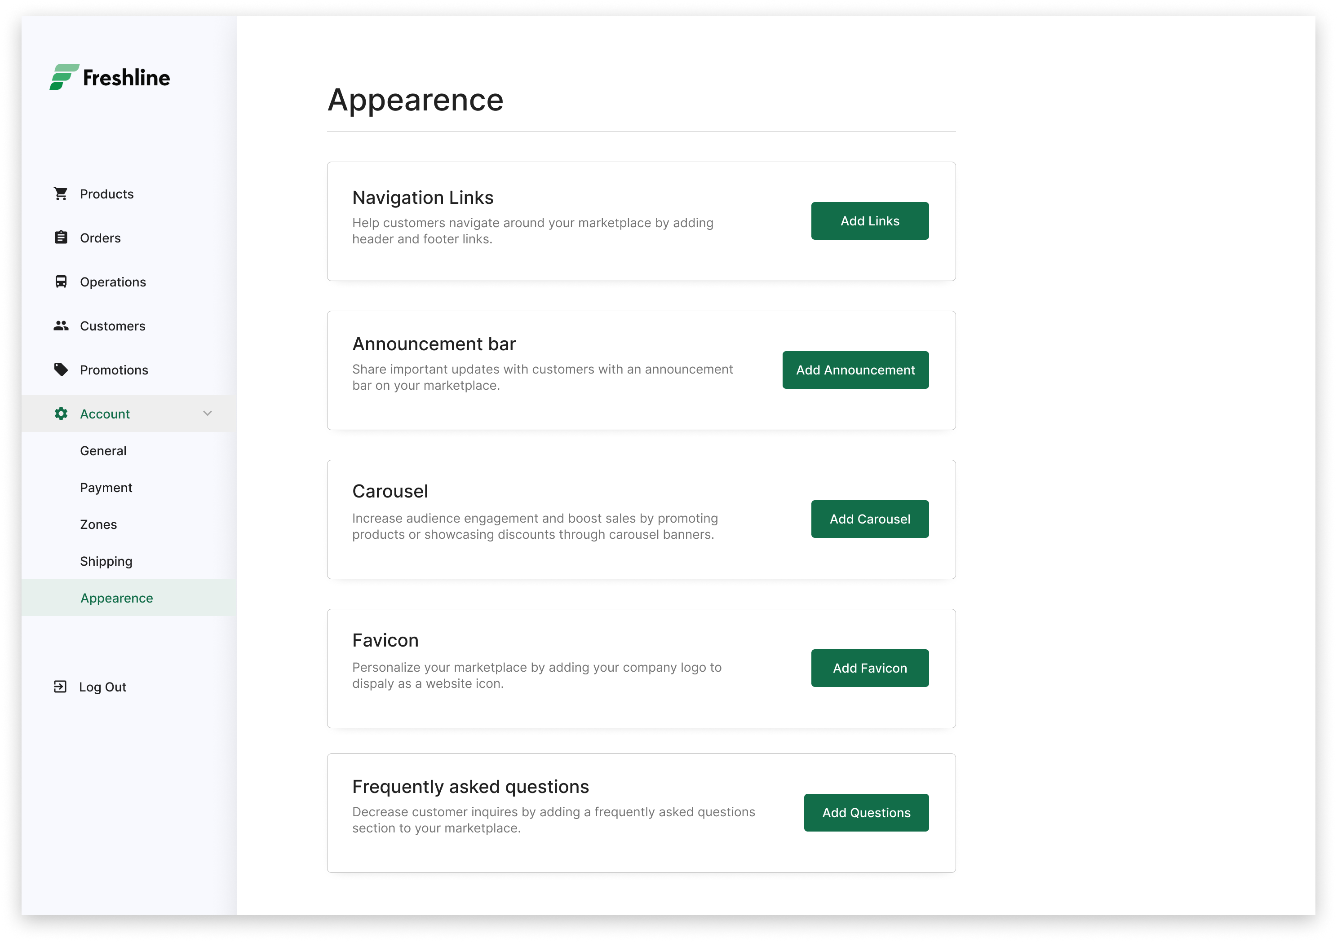1337x942 pixels.
Task: Click the Log Out label
Action: (x=102, y=687)
